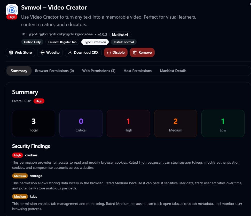
Task: Open the Manifest Details tab
Action: [173, 71]
